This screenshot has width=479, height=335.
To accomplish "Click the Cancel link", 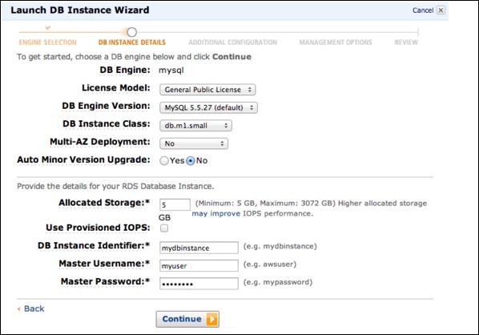I will click(423, 10).
